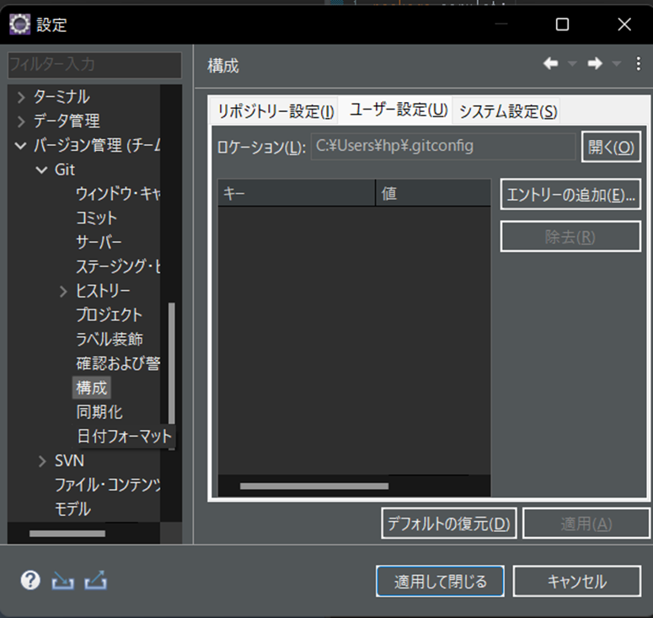The height and width of the screenshot is (618, 653).
Task: Select モデル in the tree
Action: [72, 509]
